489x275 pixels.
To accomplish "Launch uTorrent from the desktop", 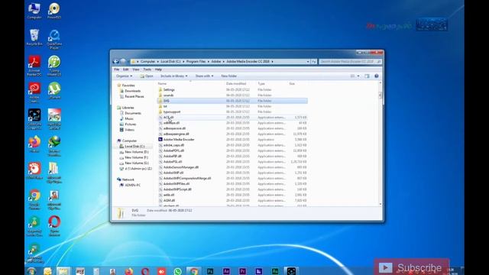I will pyautogui.click(x=54, y=91).
